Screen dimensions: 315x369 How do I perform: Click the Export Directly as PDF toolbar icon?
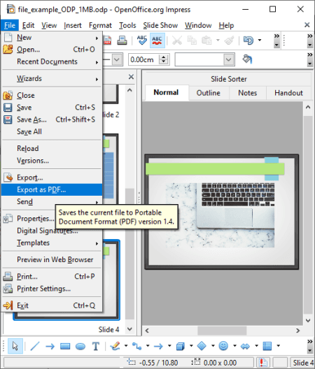point(108,41)
